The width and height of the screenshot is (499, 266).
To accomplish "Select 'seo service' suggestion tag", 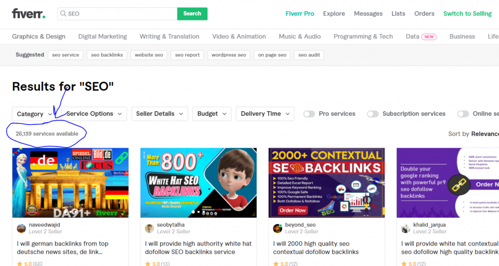I will coord(66,55).
